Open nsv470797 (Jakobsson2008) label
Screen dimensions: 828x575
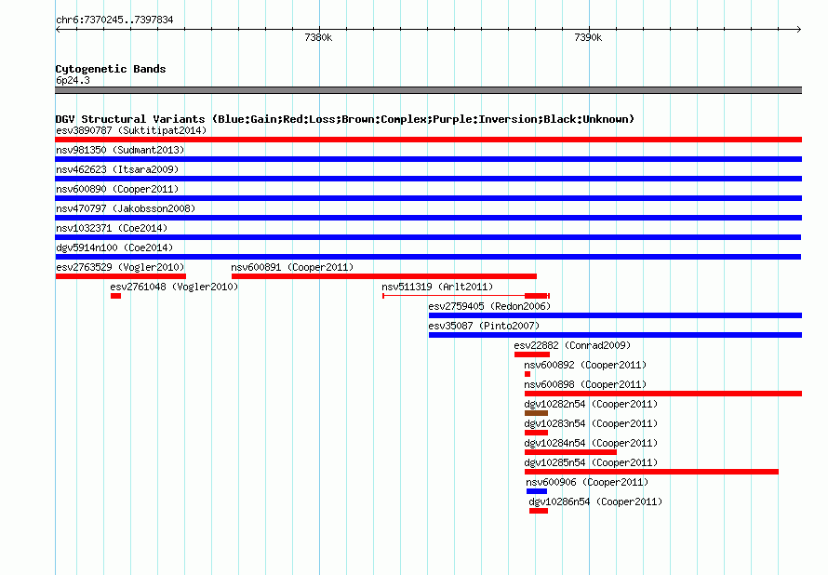coord(126,208)
